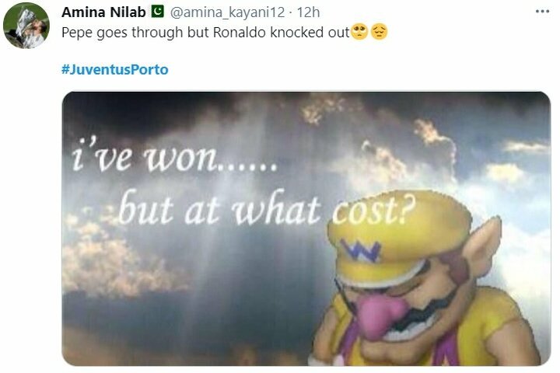Click the "i've won......" meme caption
560x373 pixels.
(174, 155)
